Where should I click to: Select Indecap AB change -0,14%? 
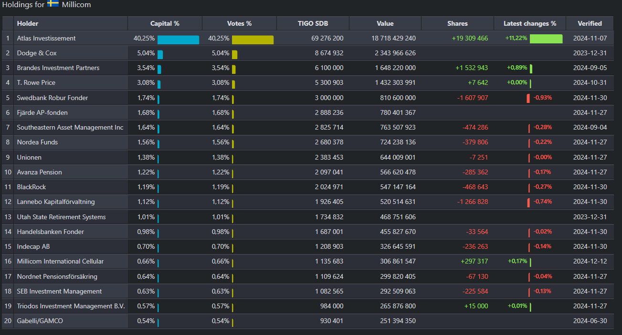tap(543, 246)
